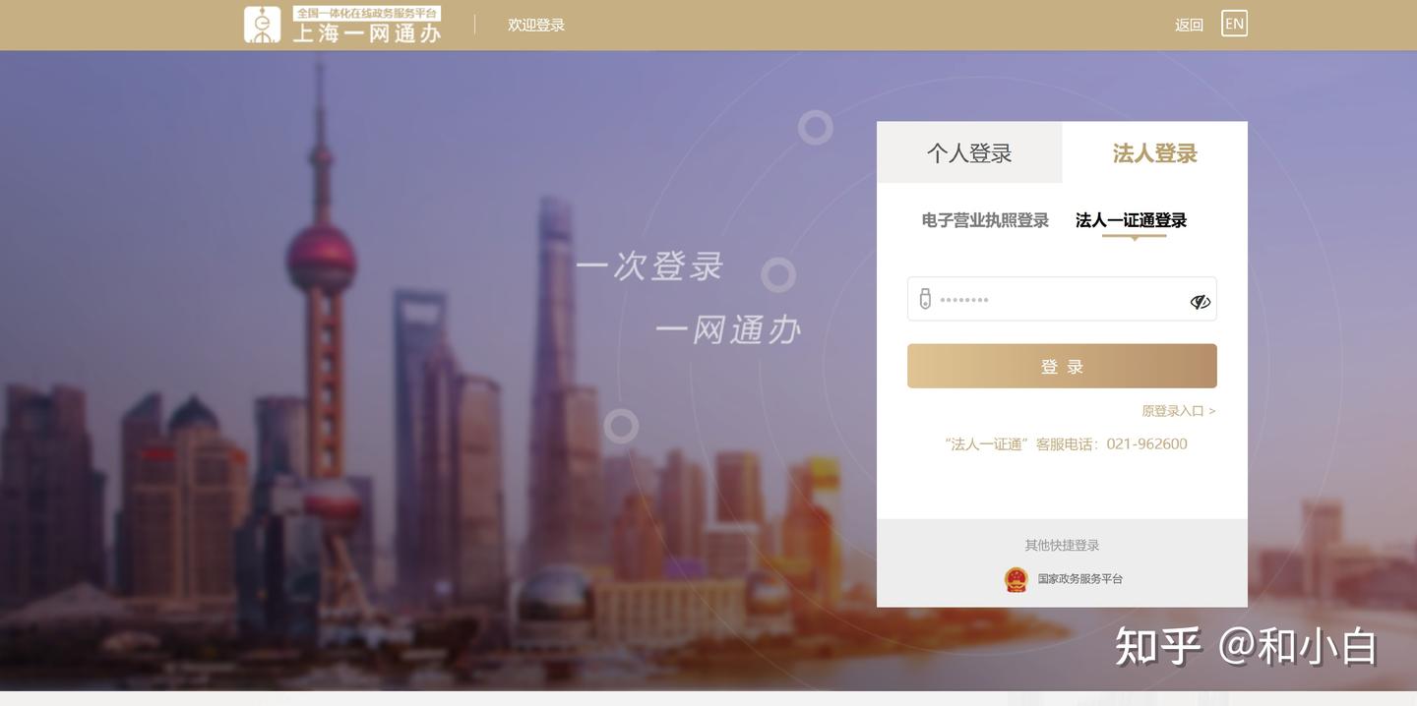Click the USB key icon in password field
The image size is (1417, 706).
(925, 299)
